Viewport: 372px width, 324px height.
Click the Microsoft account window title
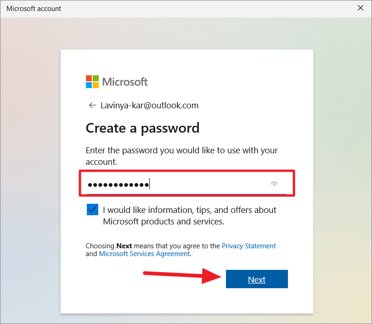(34, 9)
